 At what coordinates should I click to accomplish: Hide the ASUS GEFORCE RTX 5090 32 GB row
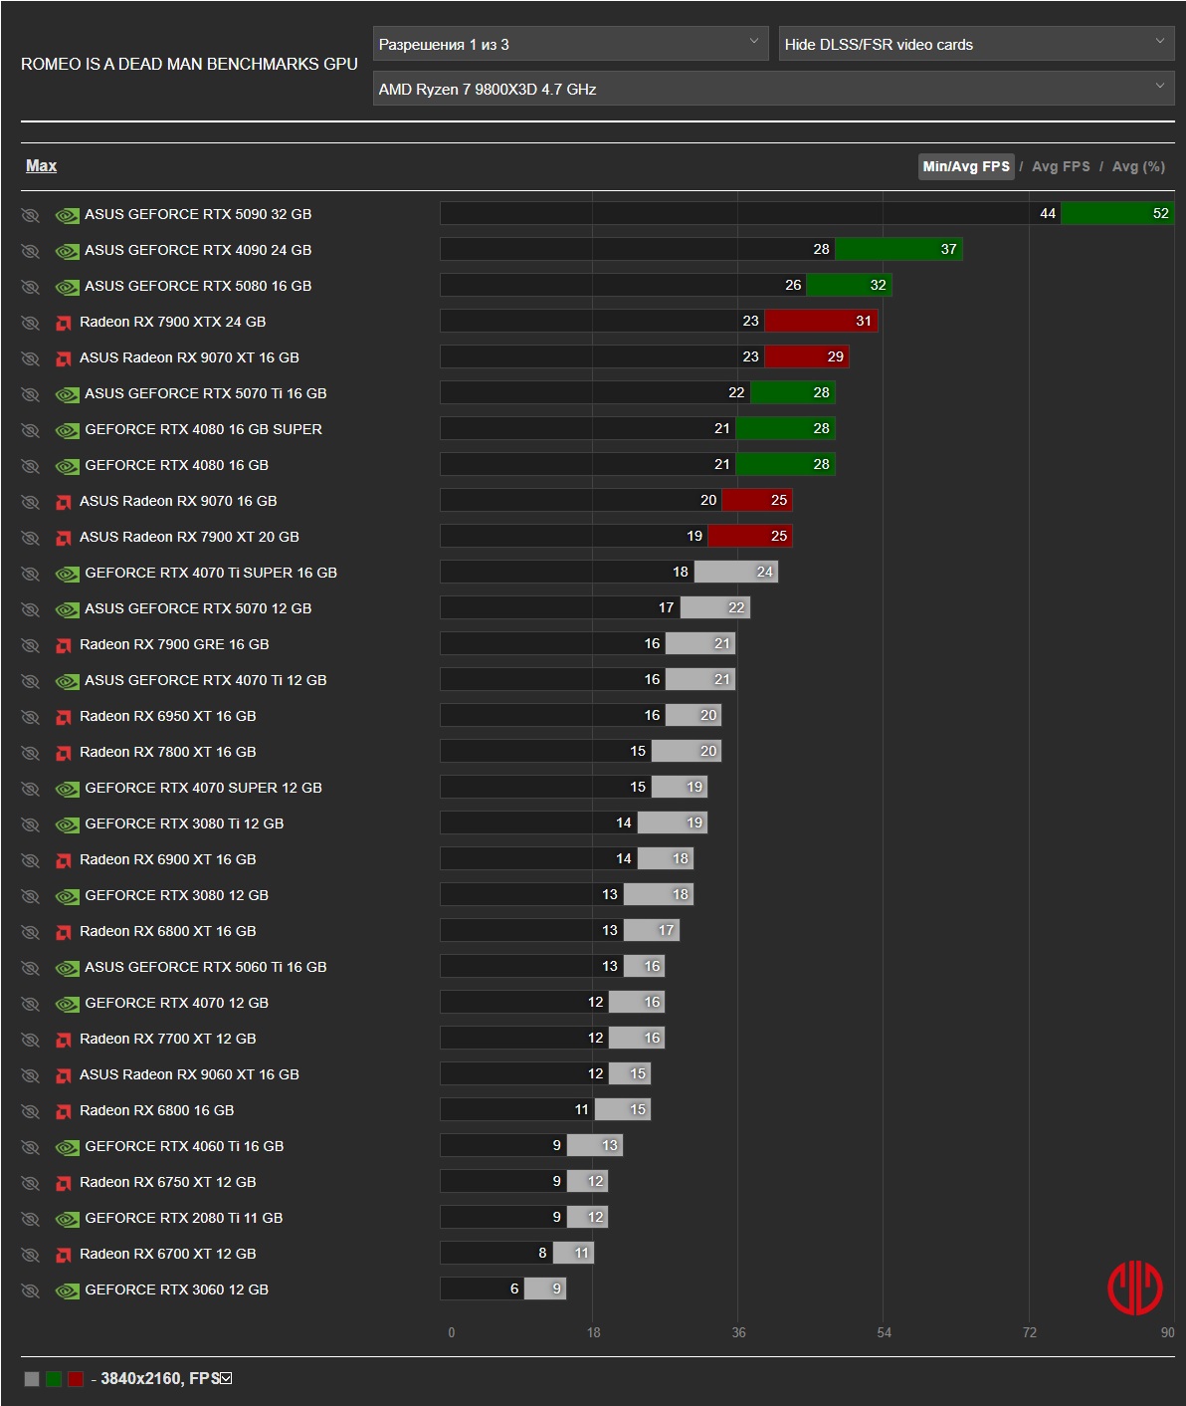coord(30,215)
